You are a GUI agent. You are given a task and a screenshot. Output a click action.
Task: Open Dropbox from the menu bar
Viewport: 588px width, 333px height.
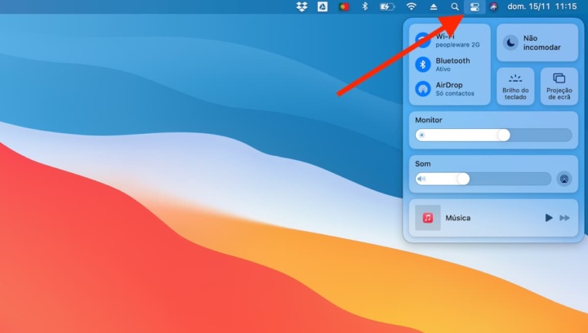(x=302, y=7)
